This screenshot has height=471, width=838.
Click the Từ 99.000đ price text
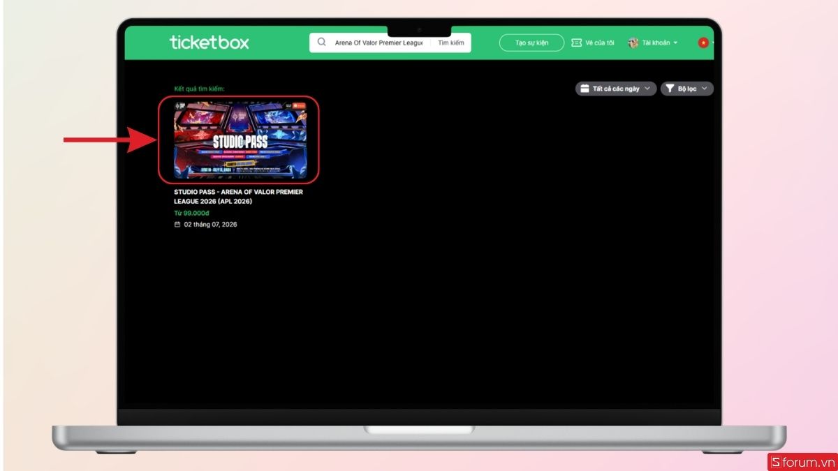[x=191, y=213]
